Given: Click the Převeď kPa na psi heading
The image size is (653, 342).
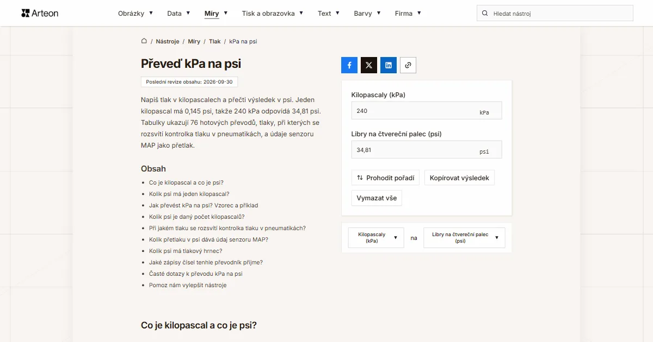Looking at the screenshot, I should pos(191,64).
